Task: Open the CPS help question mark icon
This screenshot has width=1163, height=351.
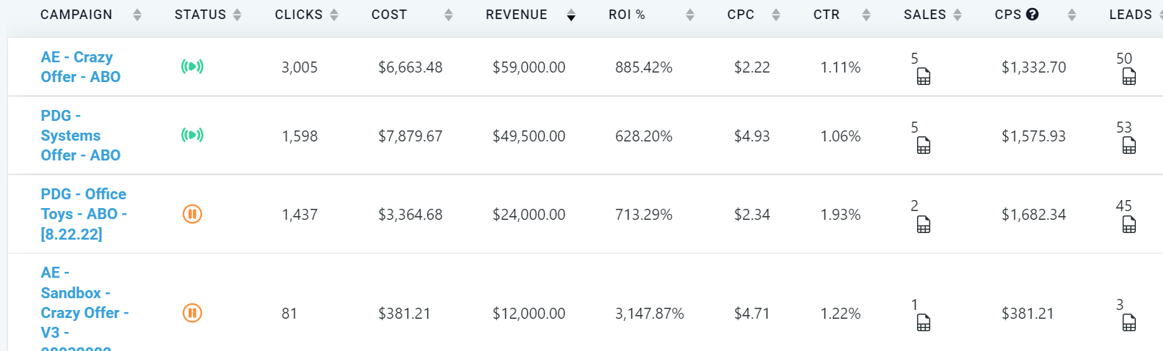Action: pyautogui.click(x=1032, y=14)
